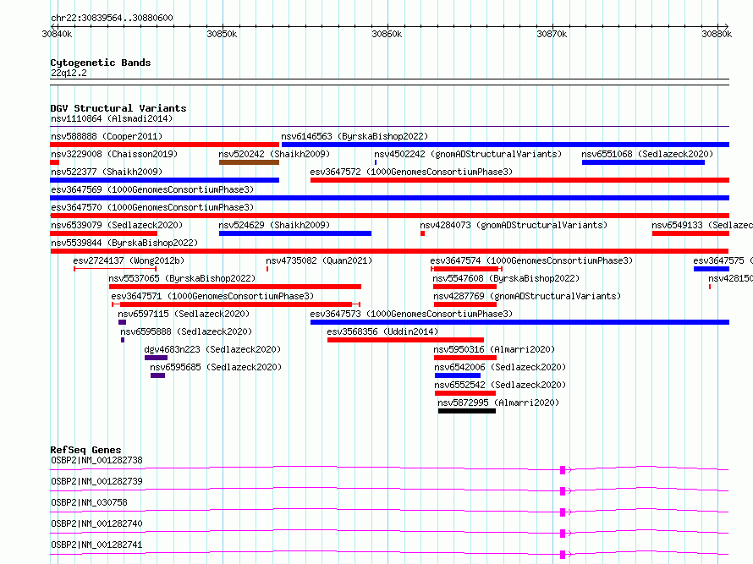Click the 30850k ruler tick label
Image resolution: width=753 pixels, height=564 pixels.
[x=222, y=34]
